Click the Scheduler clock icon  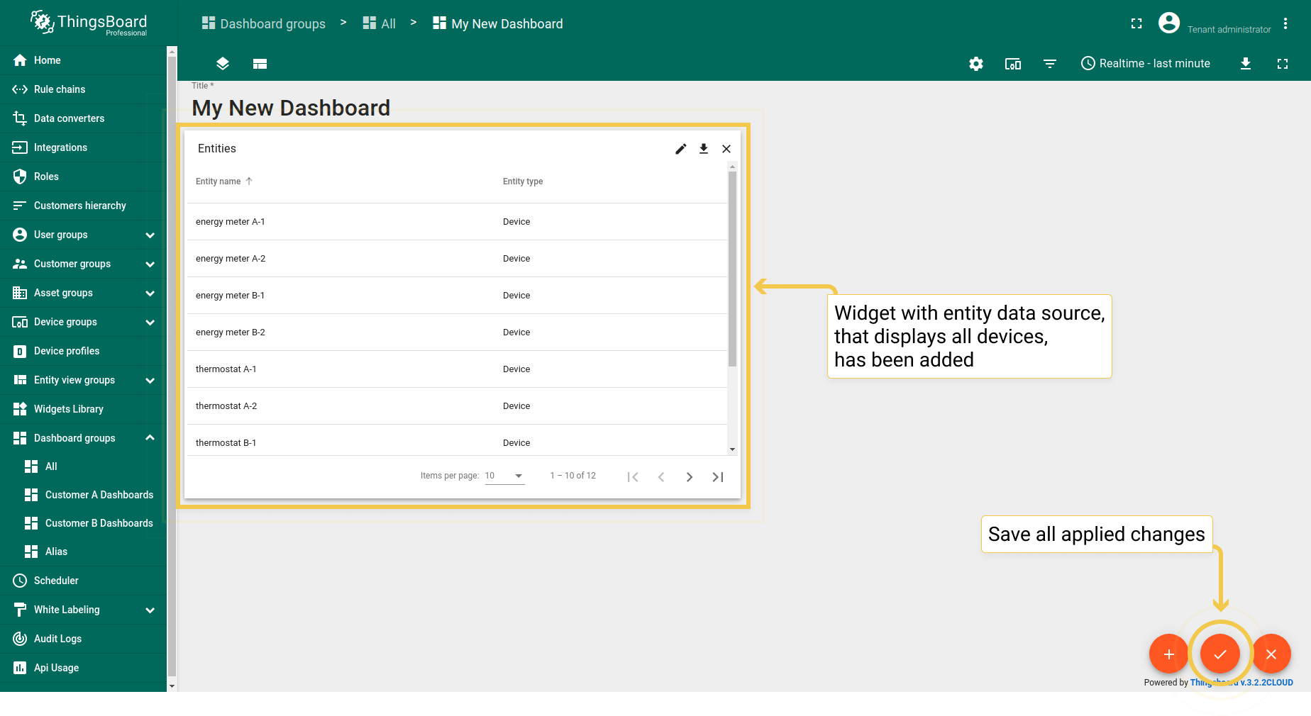pyautogui.click(x=20, y=581)
